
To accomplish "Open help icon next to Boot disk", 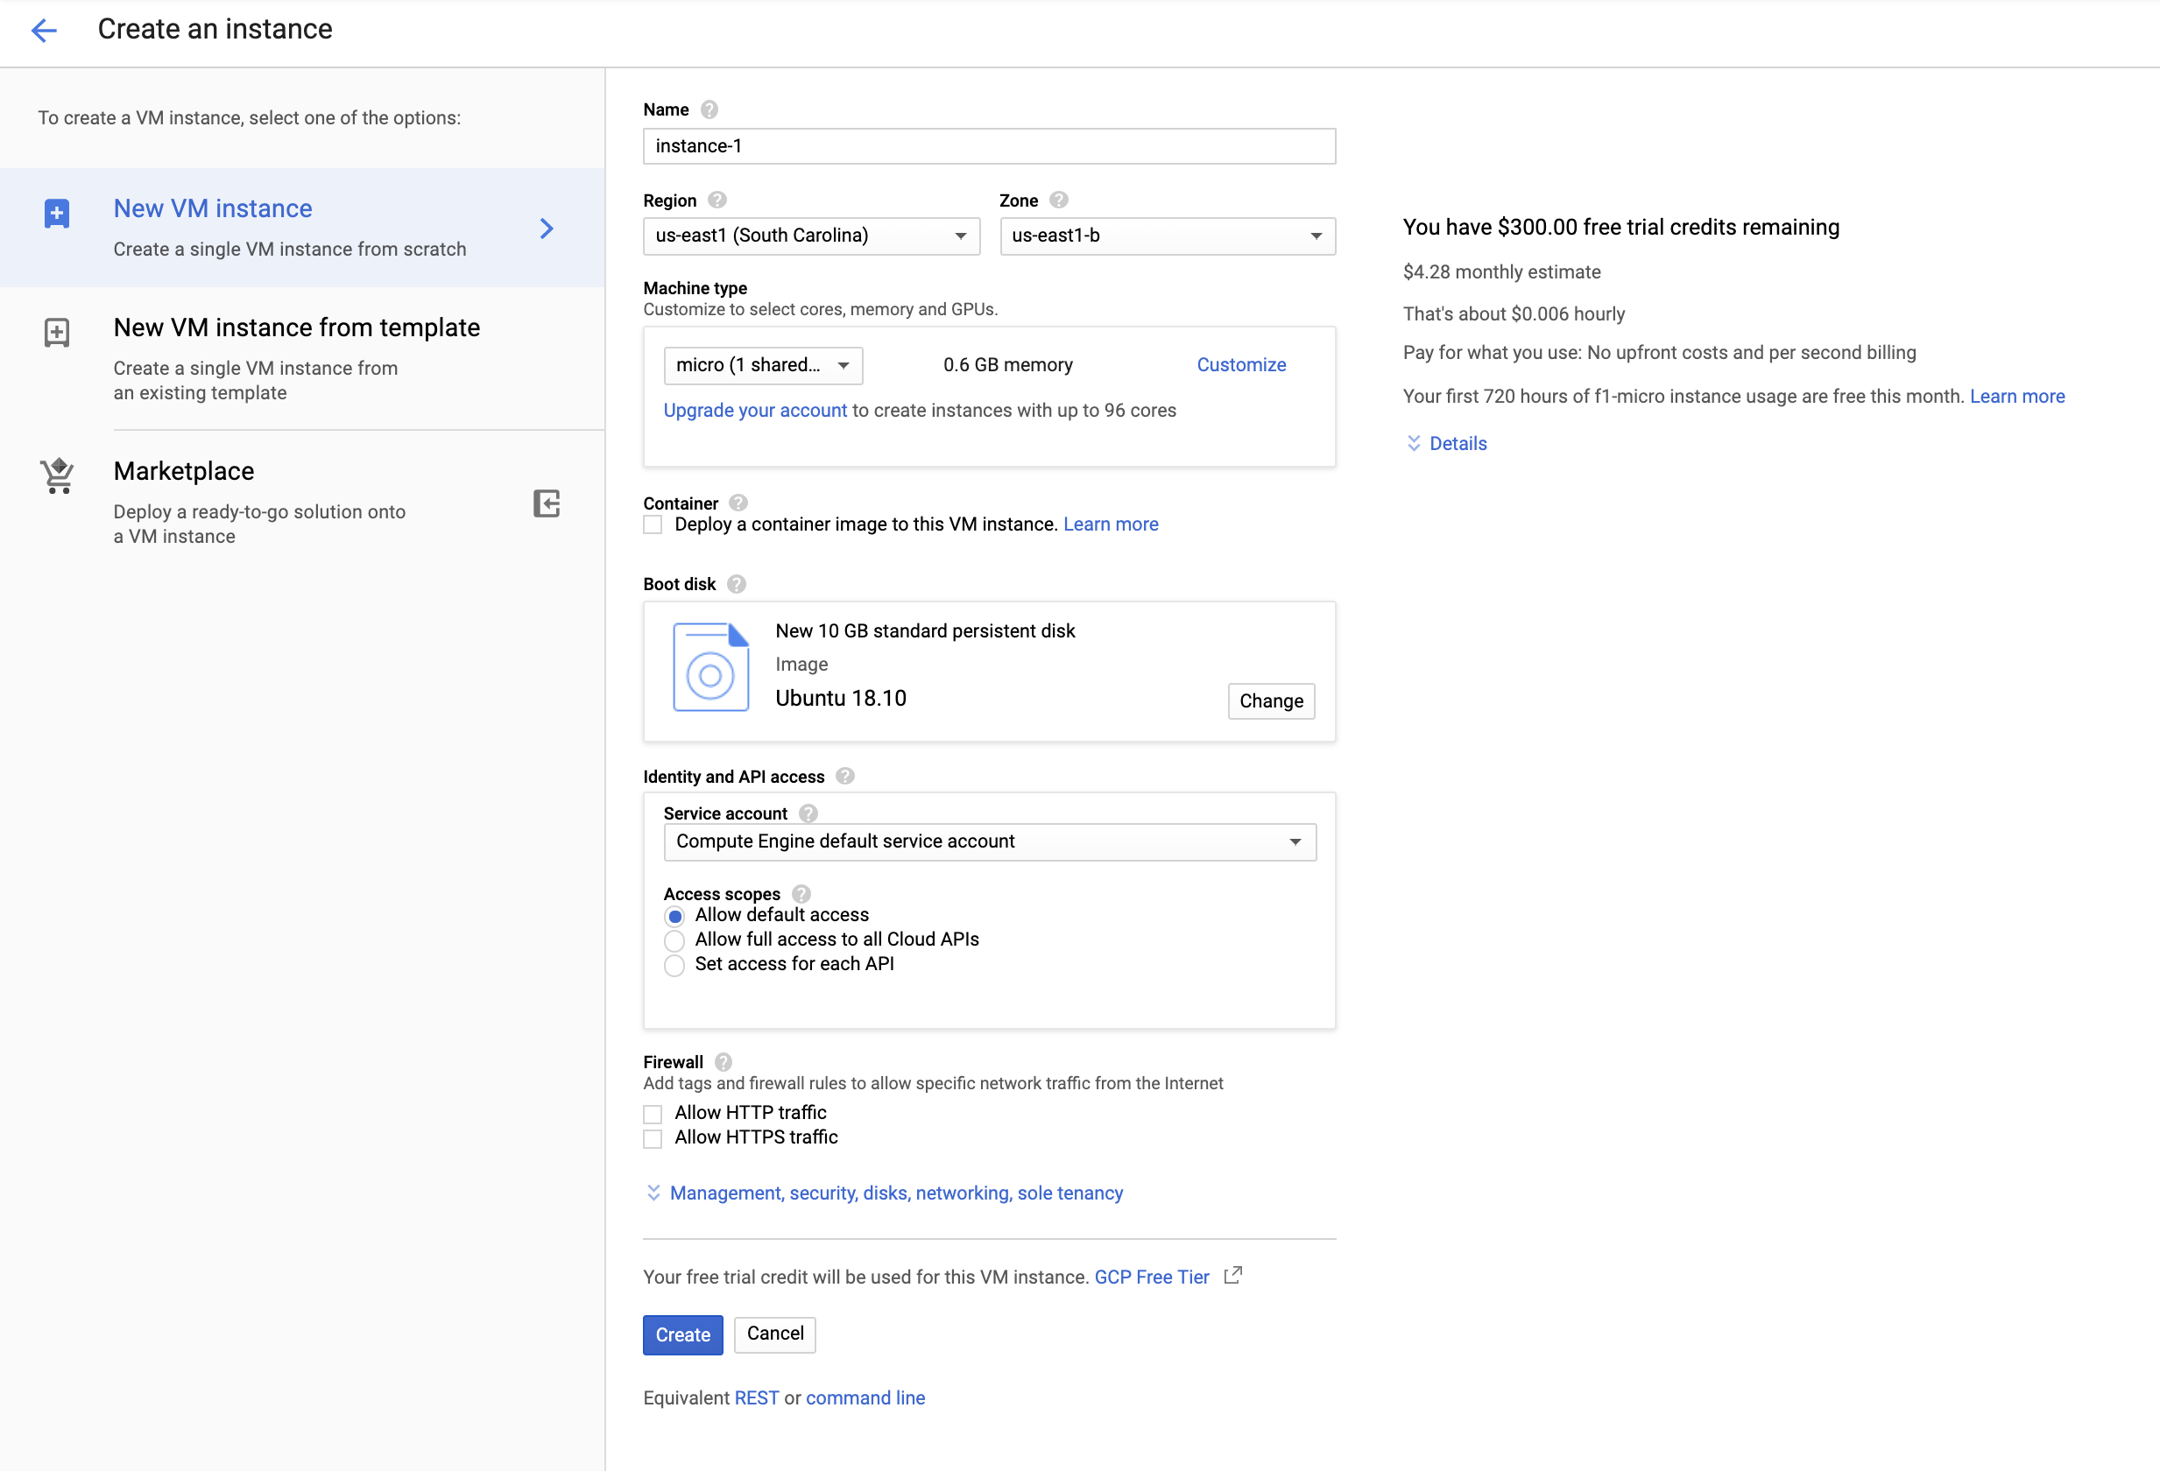I will pyautogui.click(x=736, y=583).
